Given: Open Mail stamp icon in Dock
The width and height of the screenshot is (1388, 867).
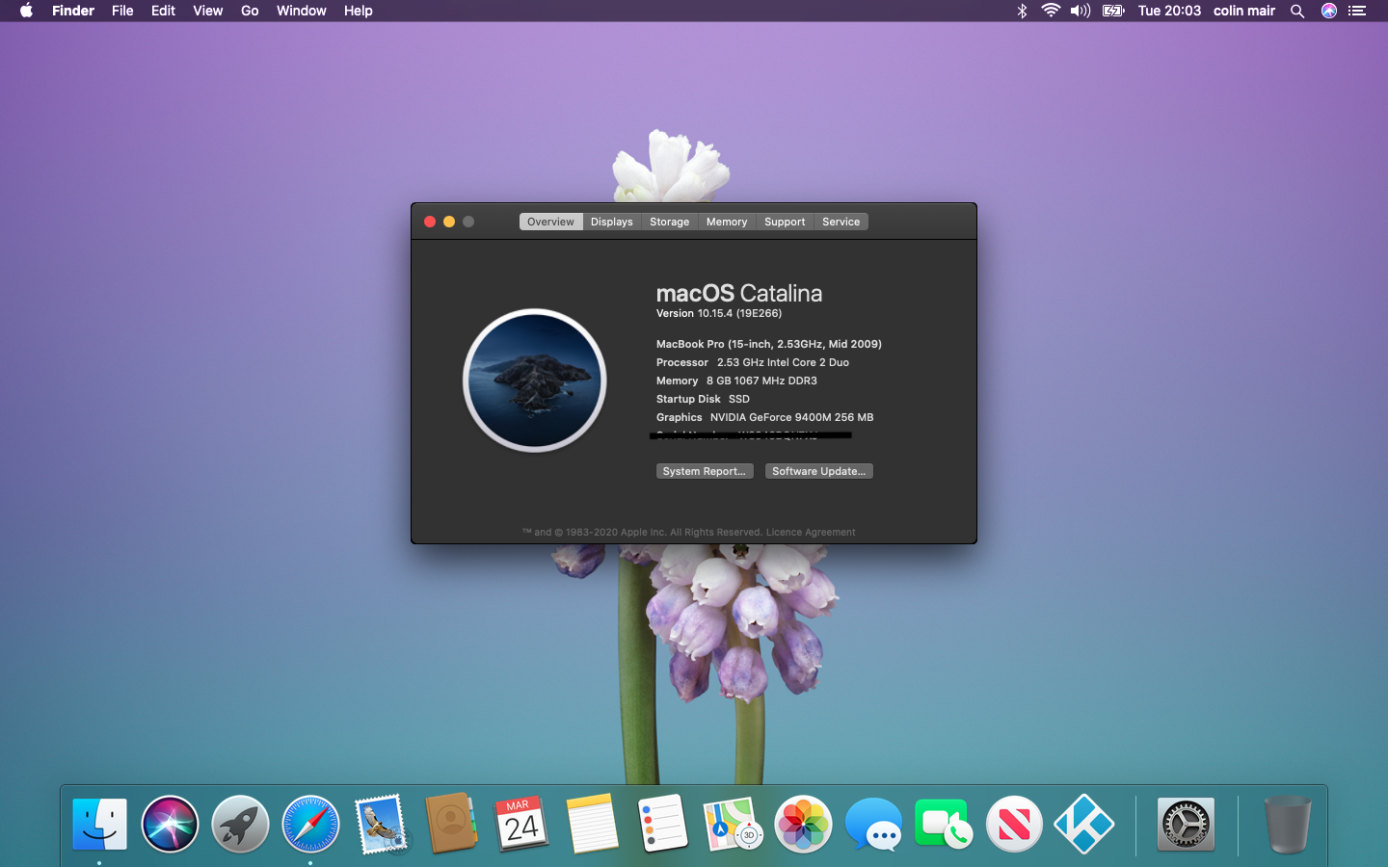Looking at the screenshot, I should pyautogui.click(x=381, y=825).
